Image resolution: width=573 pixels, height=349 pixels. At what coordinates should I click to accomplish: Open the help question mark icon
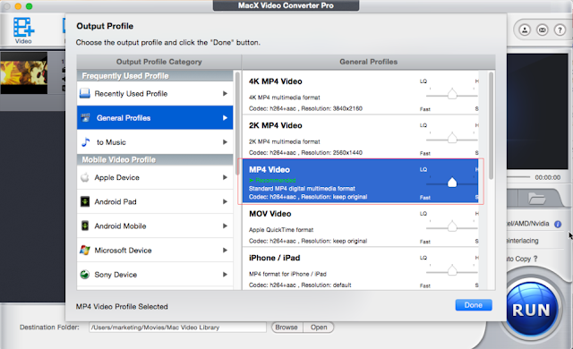[560, 30]
